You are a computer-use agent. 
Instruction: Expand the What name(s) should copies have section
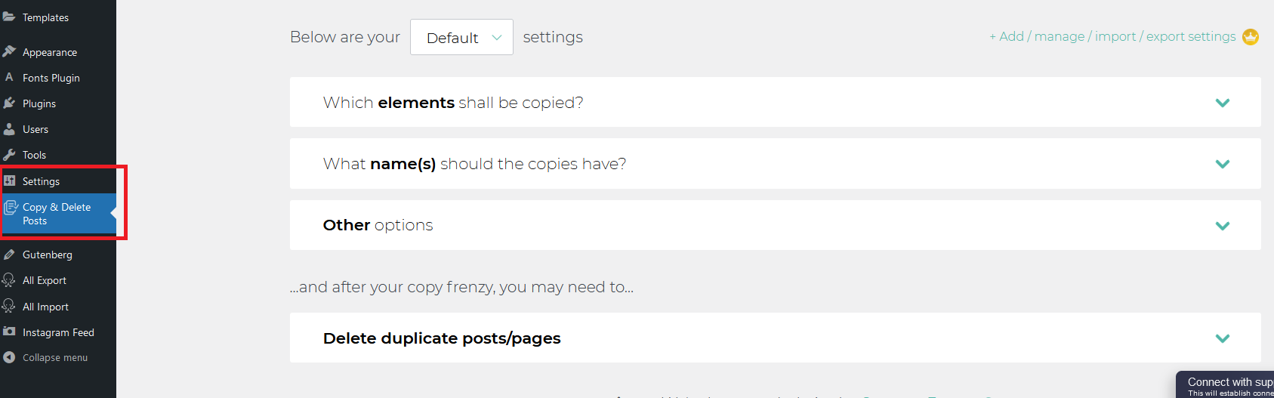point(775,163)
